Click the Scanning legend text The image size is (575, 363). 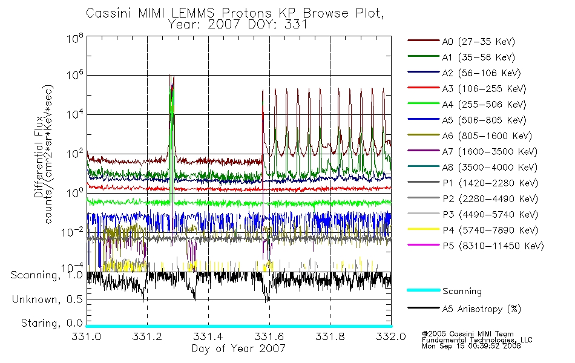pos(462,292)
